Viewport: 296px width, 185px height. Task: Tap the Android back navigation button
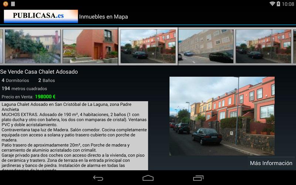point(98,178)
